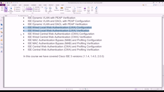Select the Hand tool
Image resolution: width=164 pixels, height=92 pixels.
point(2,9)
